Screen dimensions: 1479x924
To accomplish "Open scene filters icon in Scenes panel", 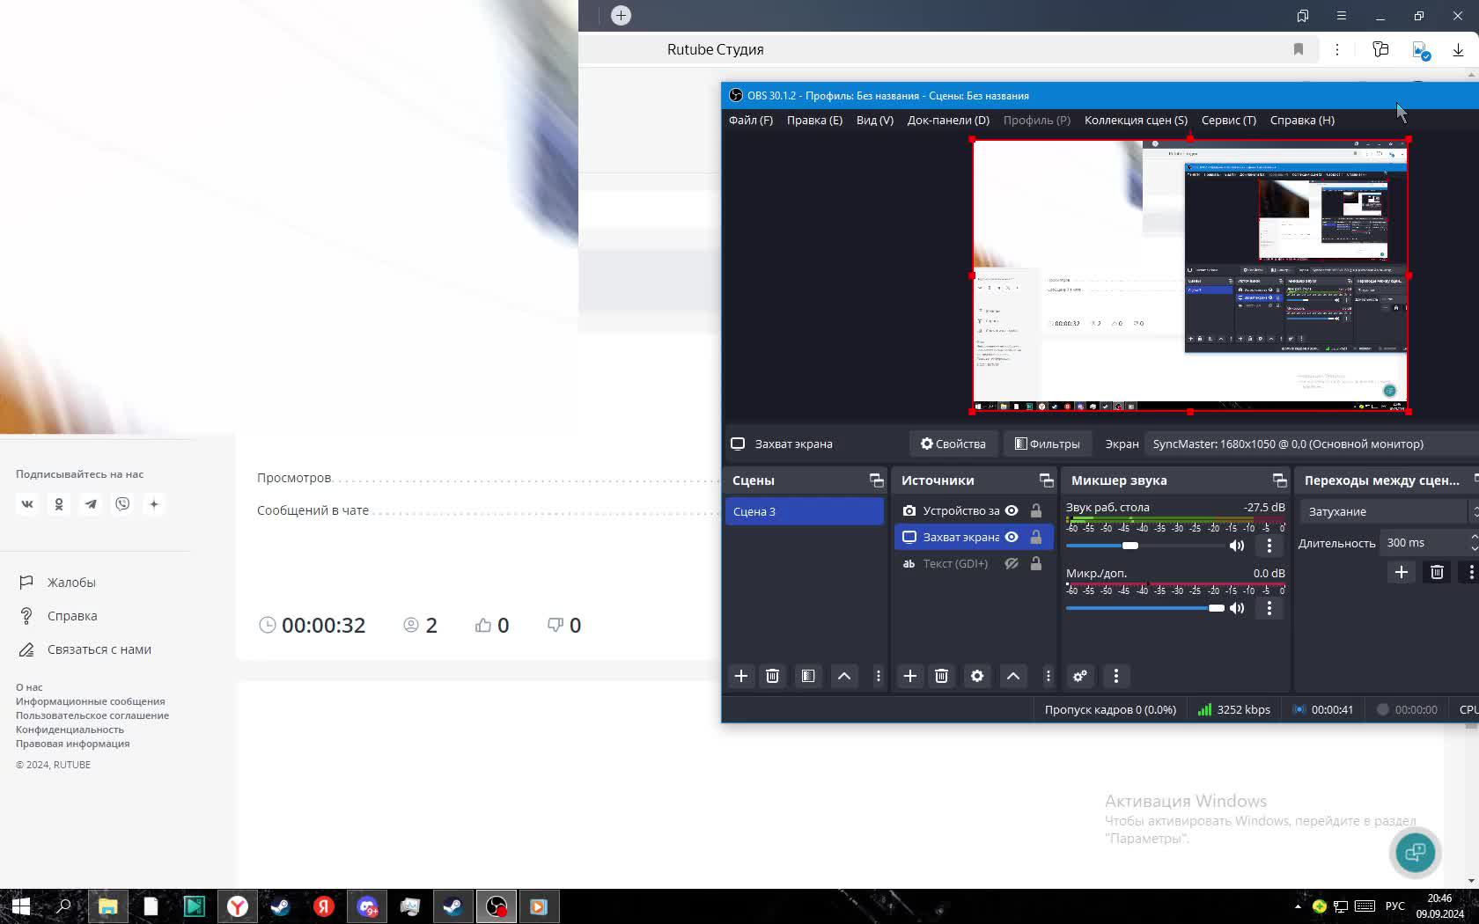I will click(x=807, y=676).
